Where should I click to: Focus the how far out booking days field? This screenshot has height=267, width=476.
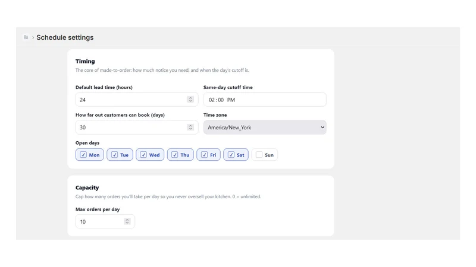137,128
